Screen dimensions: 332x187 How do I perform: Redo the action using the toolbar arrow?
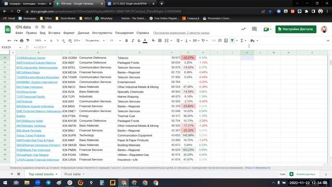click(x=16, y=41)
